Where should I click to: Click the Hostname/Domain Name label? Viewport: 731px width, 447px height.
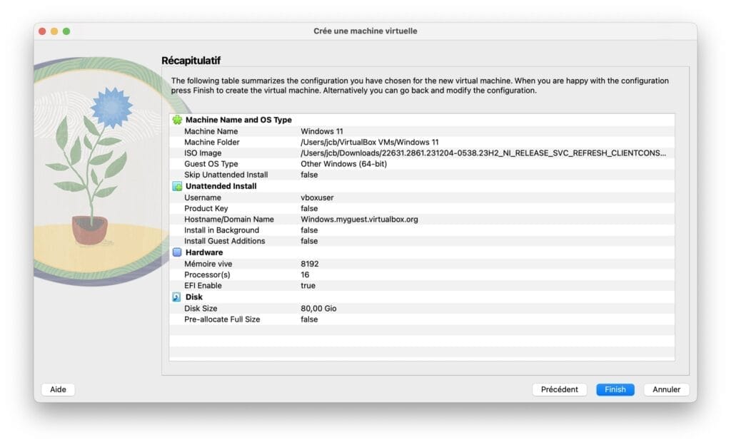[x=229, y=220]
